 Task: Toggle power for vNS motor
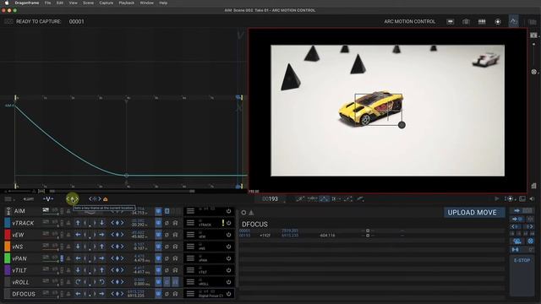[x=228, y=247]
